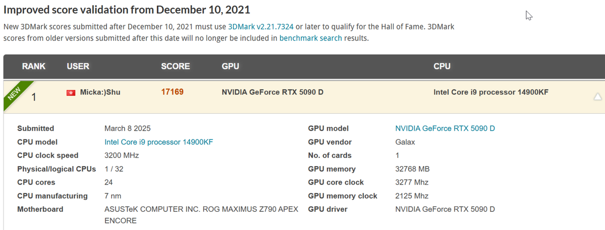Click the CPU column header
The height and width of the screenshot is (230, 605).
pos(442,66)
